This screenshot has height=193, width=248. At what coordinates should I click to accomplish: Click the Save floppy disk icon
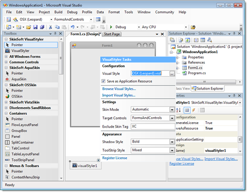[x=35, y=27]
